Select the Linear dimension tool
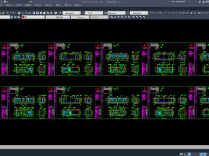The height and width of the screenshot is (156, 209). 151,13
